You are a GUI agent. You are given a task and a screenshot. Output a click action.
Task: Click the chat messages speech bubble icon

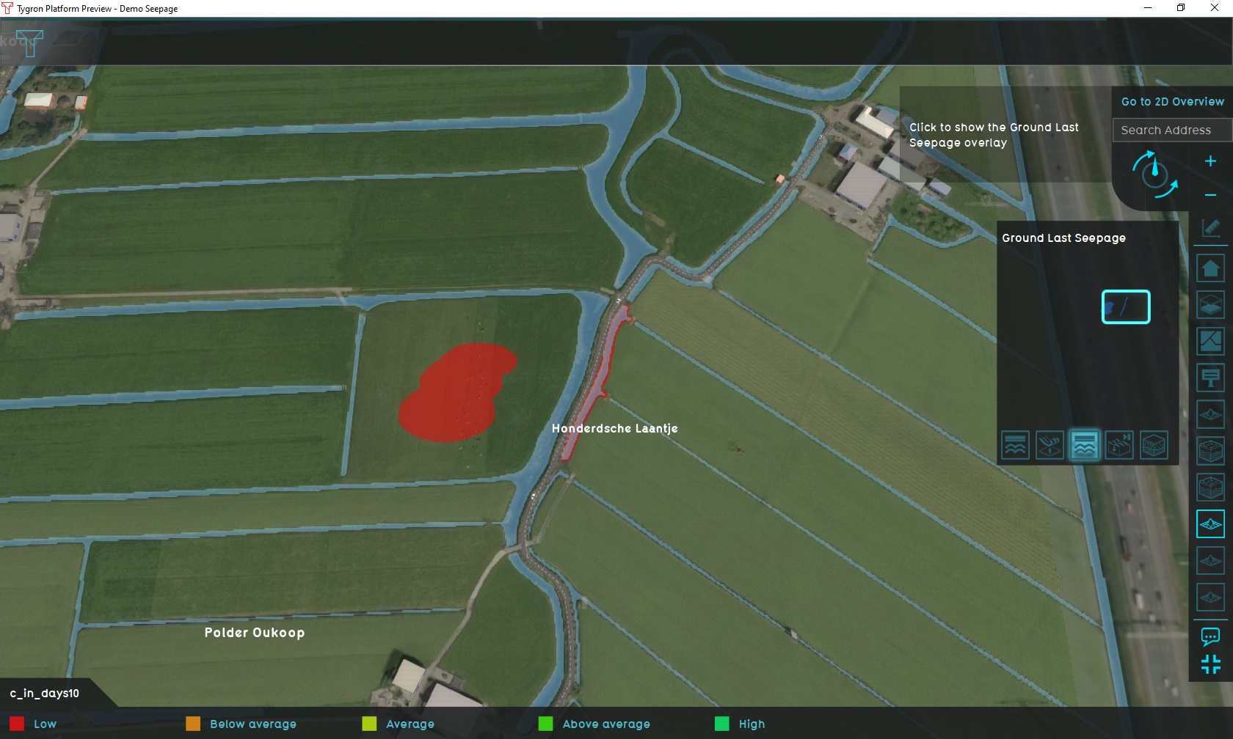coord(1211,636)
